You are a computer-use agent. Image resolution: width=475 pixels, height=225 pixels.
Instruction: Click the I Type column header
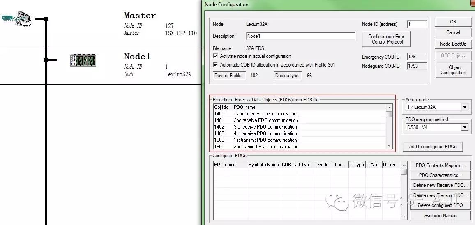pos(306,165)
